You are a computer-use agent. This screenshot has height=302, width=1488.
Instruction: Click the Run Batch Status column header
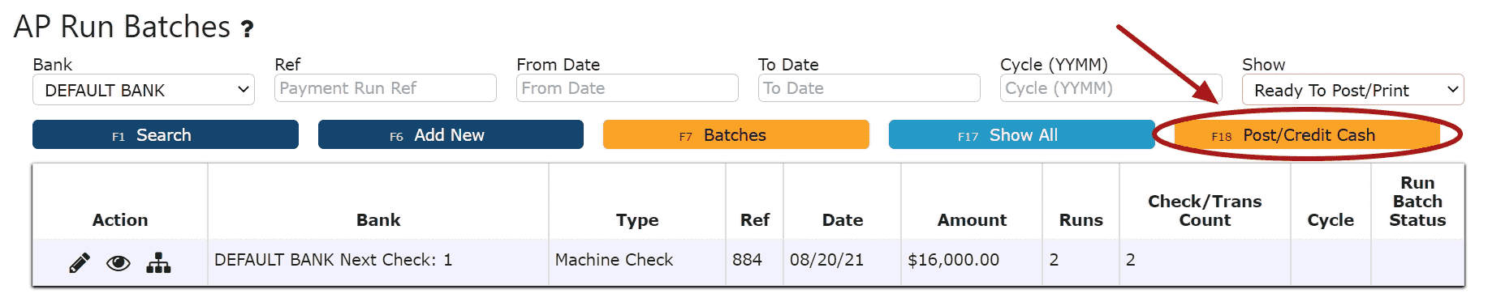click(1417, 202)
